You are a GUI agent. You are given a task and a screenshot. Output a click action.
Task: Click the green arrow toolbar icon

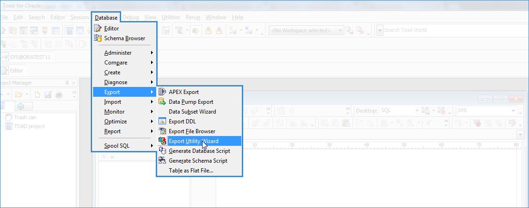[196, 31]
